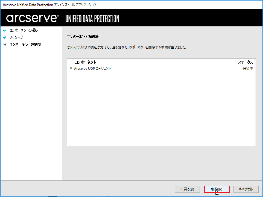This screenshot has height=197, width=263.
Task: Cancel the uninstall with キャンセル button
Action: point(246,189)
